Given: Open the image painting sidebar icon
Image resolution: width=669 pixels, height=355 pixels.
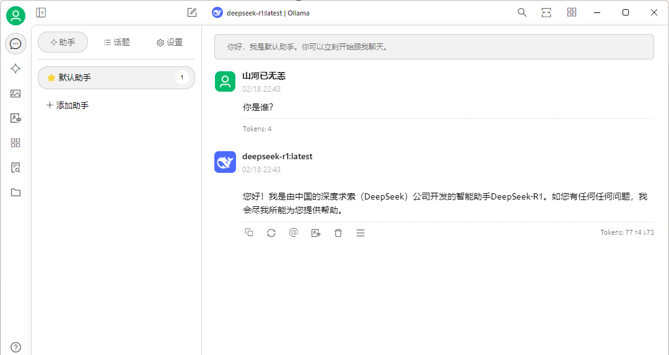Looking at the screenshot, I should pos(15,94).
